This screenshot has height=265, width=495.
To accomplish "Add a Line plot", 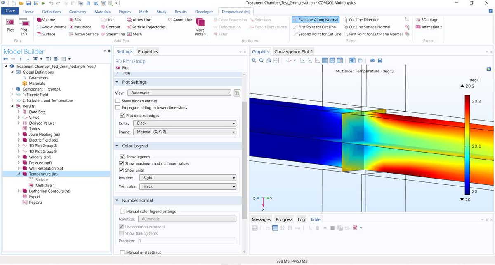I will (x=107, y=20).
